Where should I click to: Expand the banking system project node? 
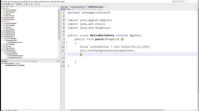point(2,18)
